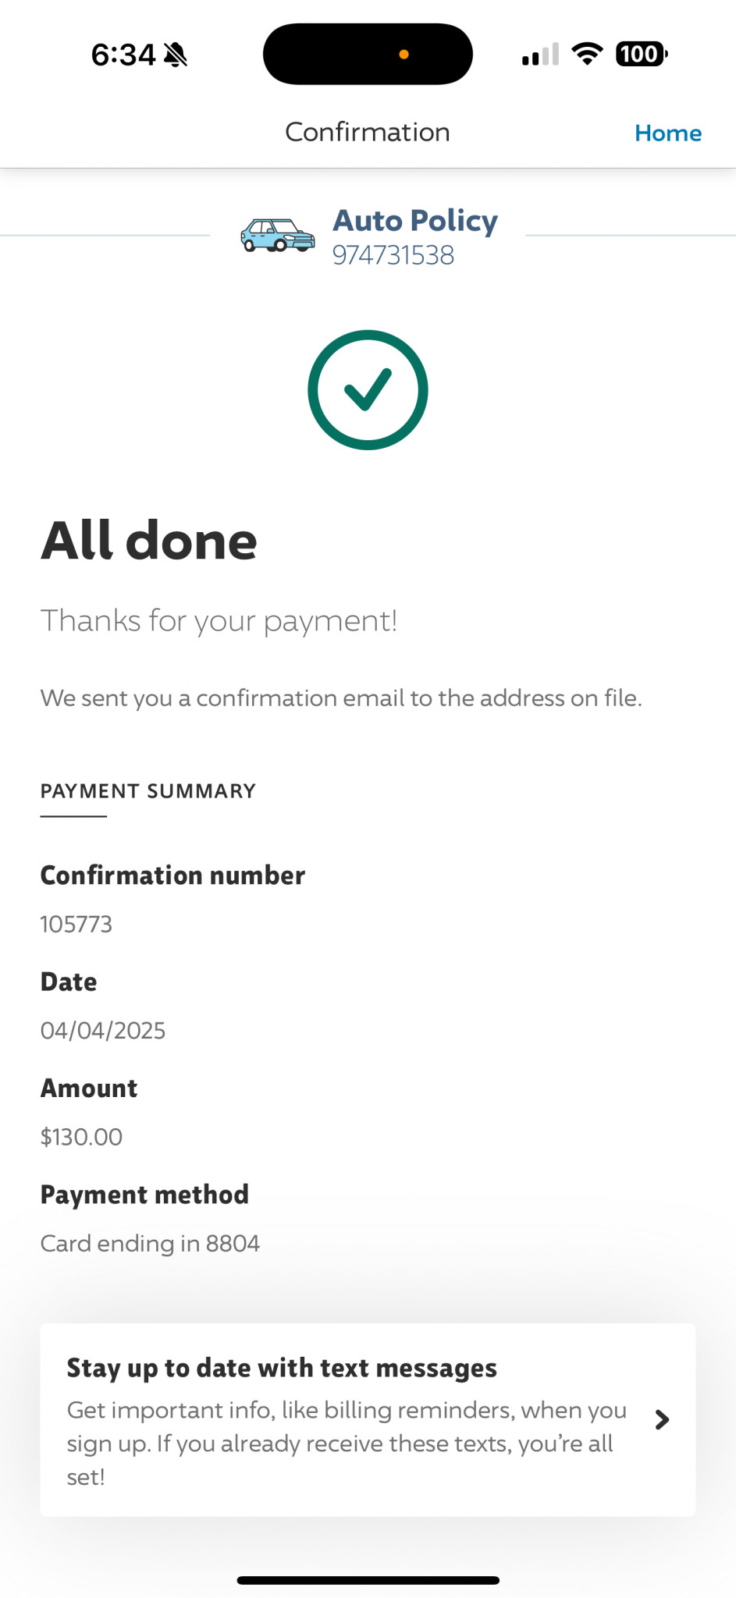
Task: Tap the battery level indicator
Action: pyautogui.click(x=641, y=54)
